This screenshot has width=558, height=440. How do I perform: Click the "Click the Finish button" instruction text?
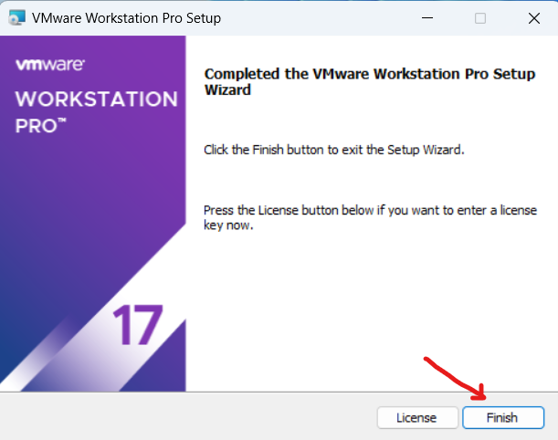(333, 149)
